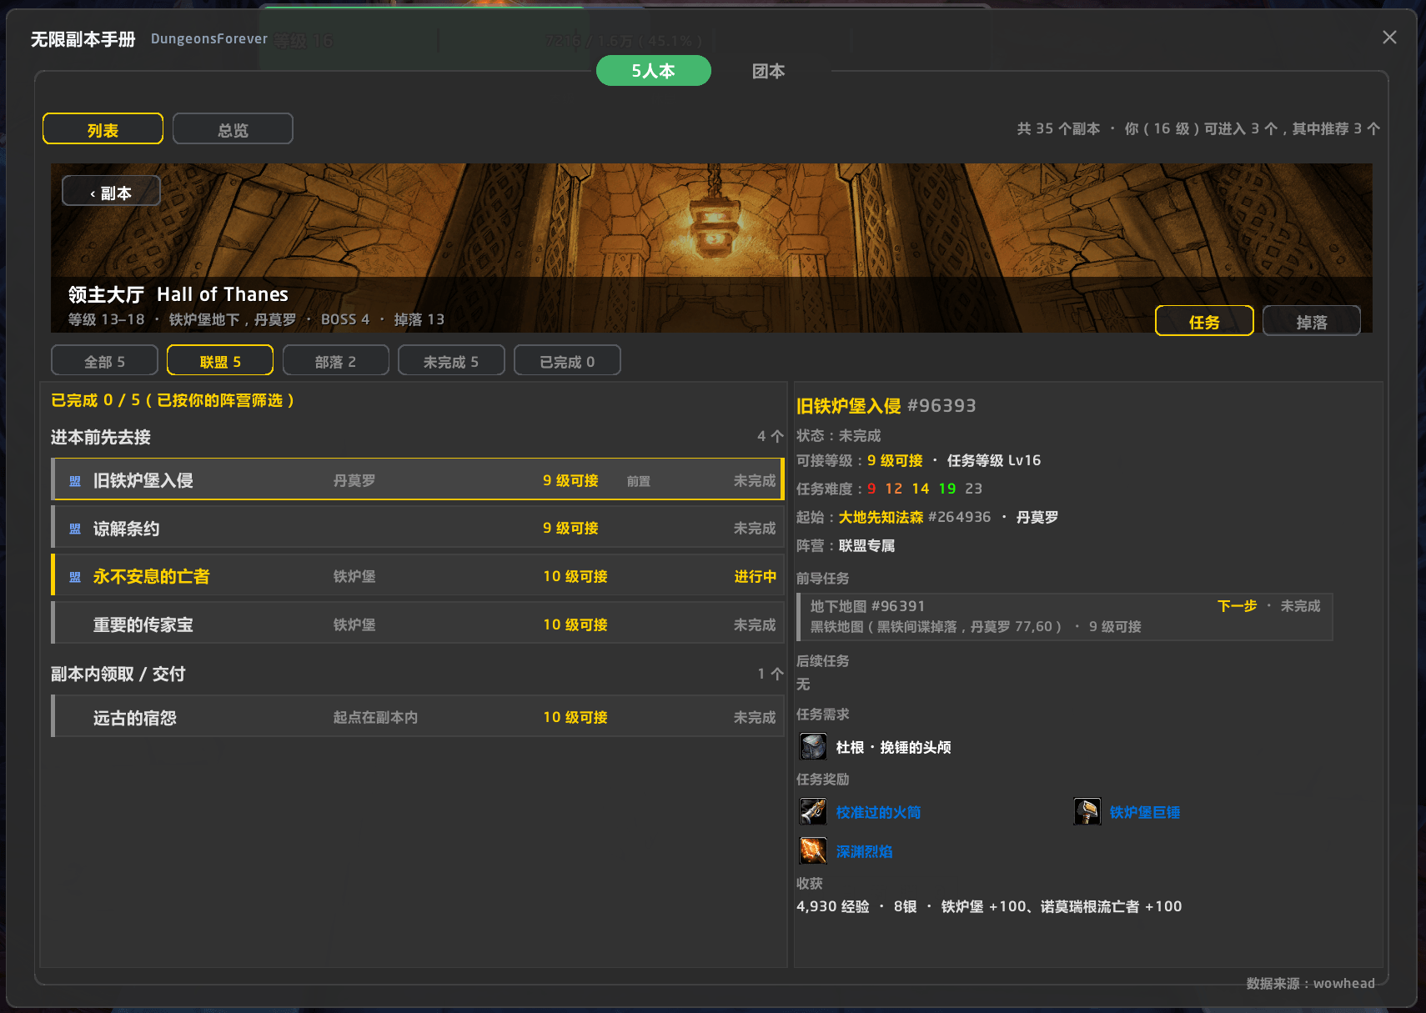
Task: Click the 下一步 label in the prerequisite box
Action: coord(1237,606)
